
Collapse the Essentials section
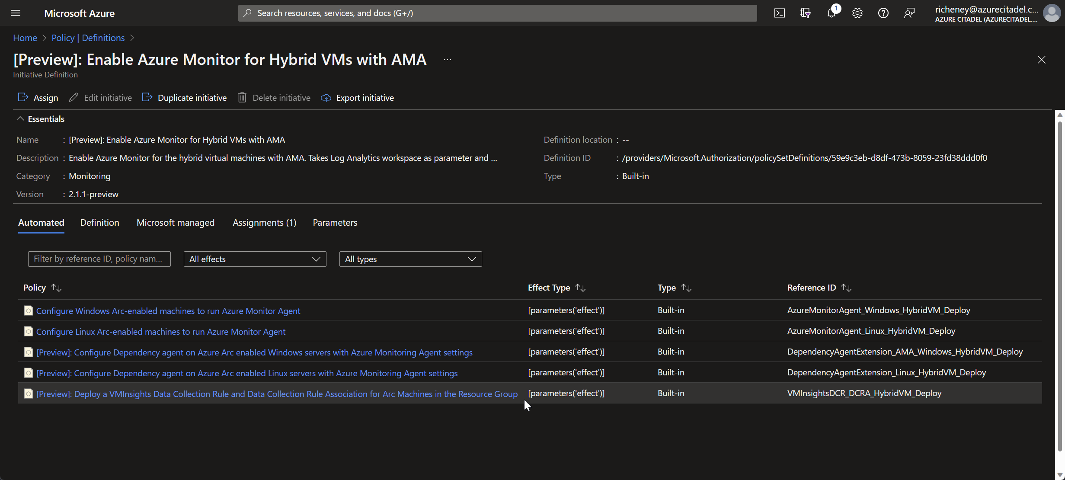[x=19, y=118]
